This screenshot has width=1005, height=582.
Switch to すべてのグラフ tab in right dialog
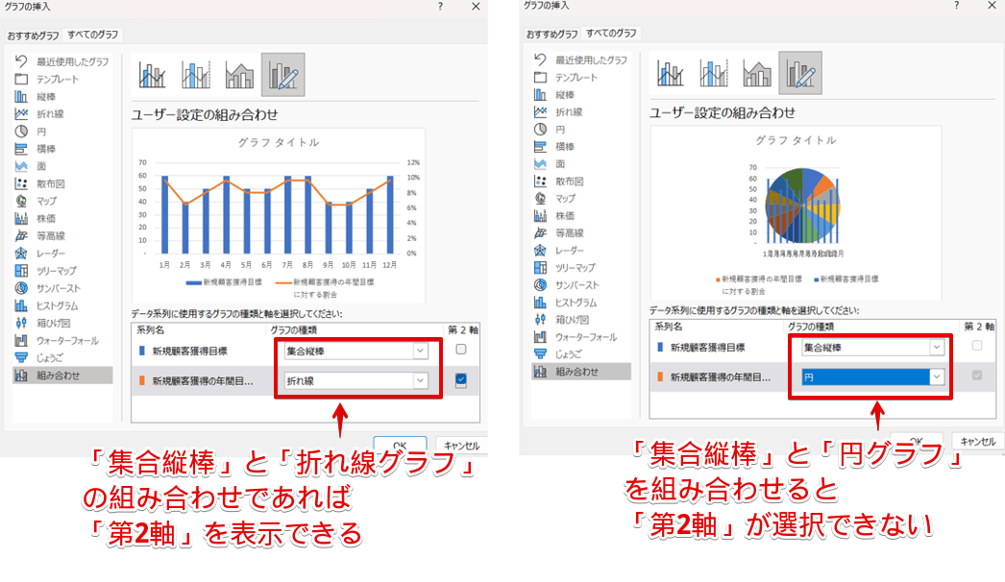pos(614,34)
